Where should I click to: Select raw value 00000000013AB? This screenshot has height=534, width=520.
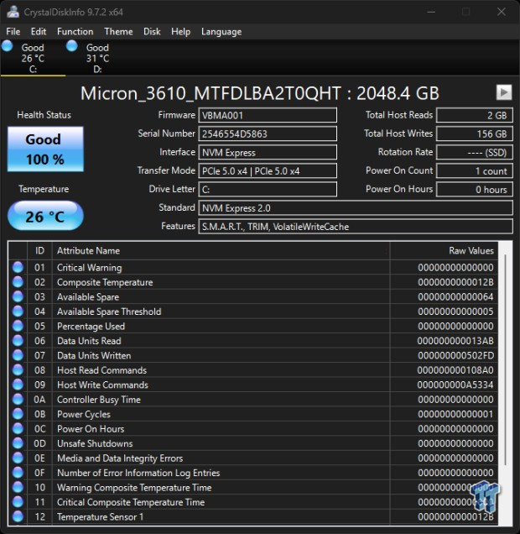[x=455, y=341]
